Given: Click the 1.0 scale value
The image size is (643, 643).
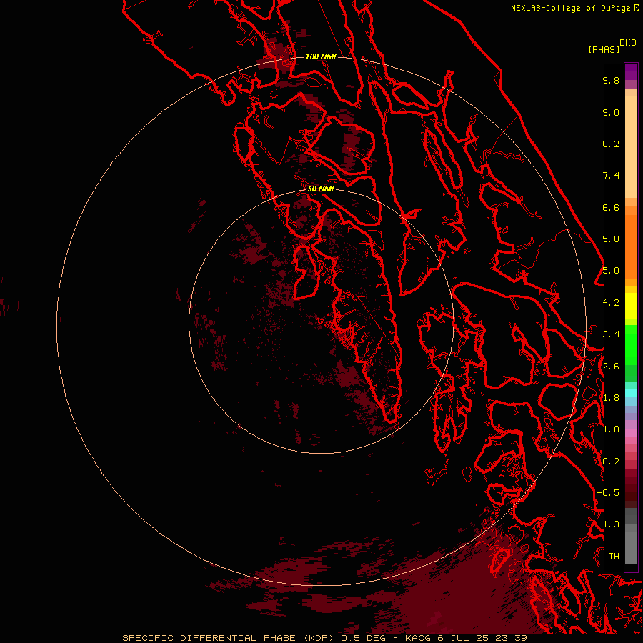Looking at the screenshot, I should coord(611,429).
